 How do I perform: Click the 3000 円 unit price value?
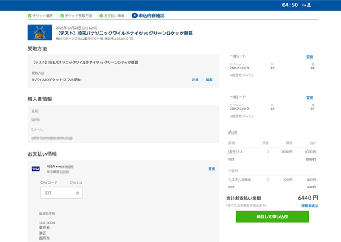coord(286,152)
